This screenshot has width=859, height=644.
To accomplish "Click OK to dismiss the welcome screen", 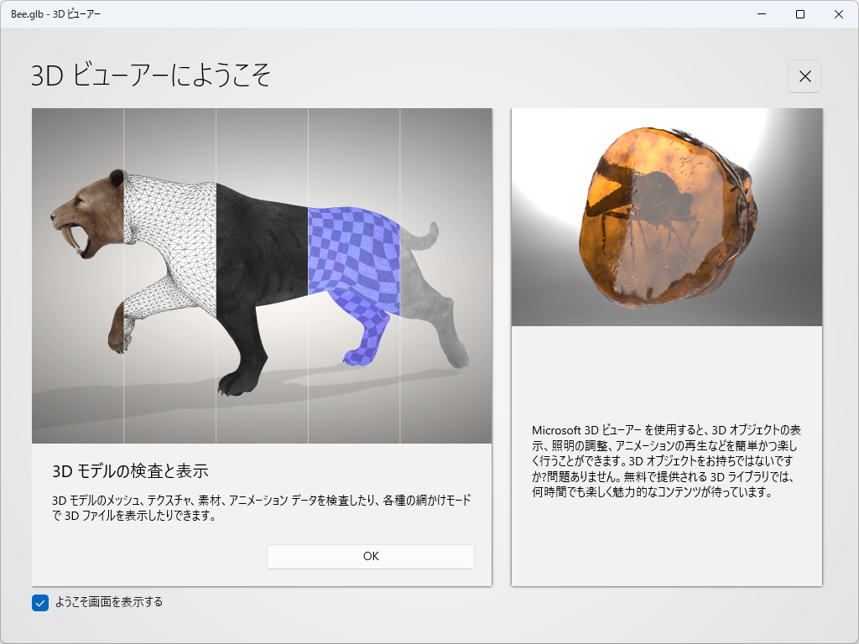I will [370, 556].
